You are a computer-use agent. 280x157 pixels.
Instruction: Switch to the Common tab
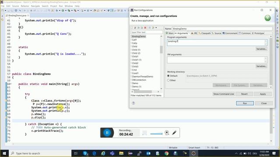pyautogui.click(x=245, y=33)
